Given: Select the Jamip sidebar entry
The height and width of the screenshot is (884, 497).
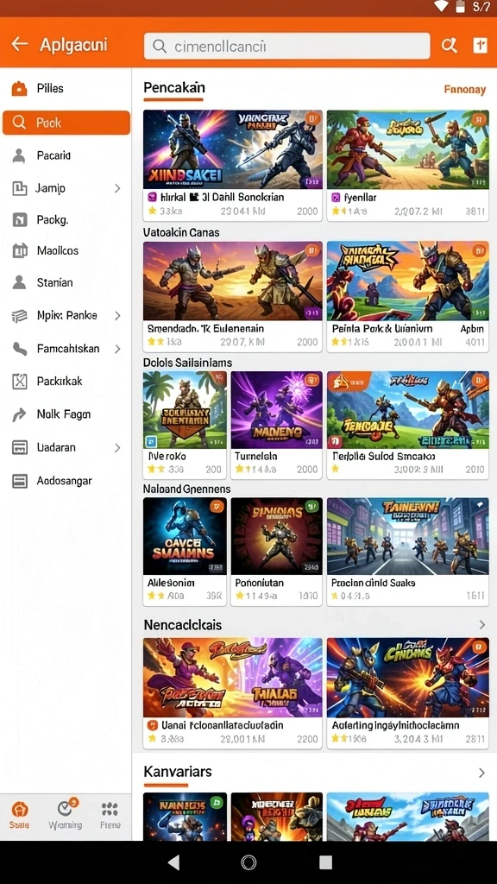Looking at the screenshot, I should point(66,188).
